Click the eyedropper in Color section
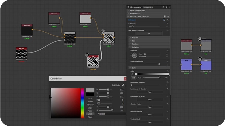 click(x=132, y=74)
